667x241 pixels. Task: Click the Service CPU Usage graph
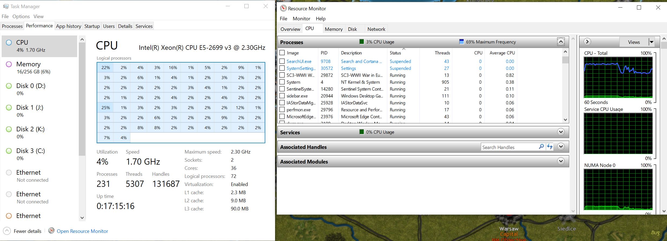click(618, 133)
